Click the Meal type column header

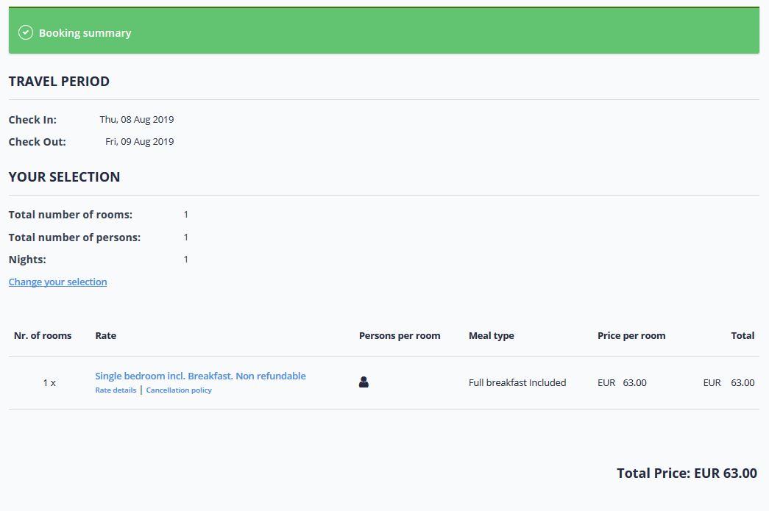[x=492, y=335]
